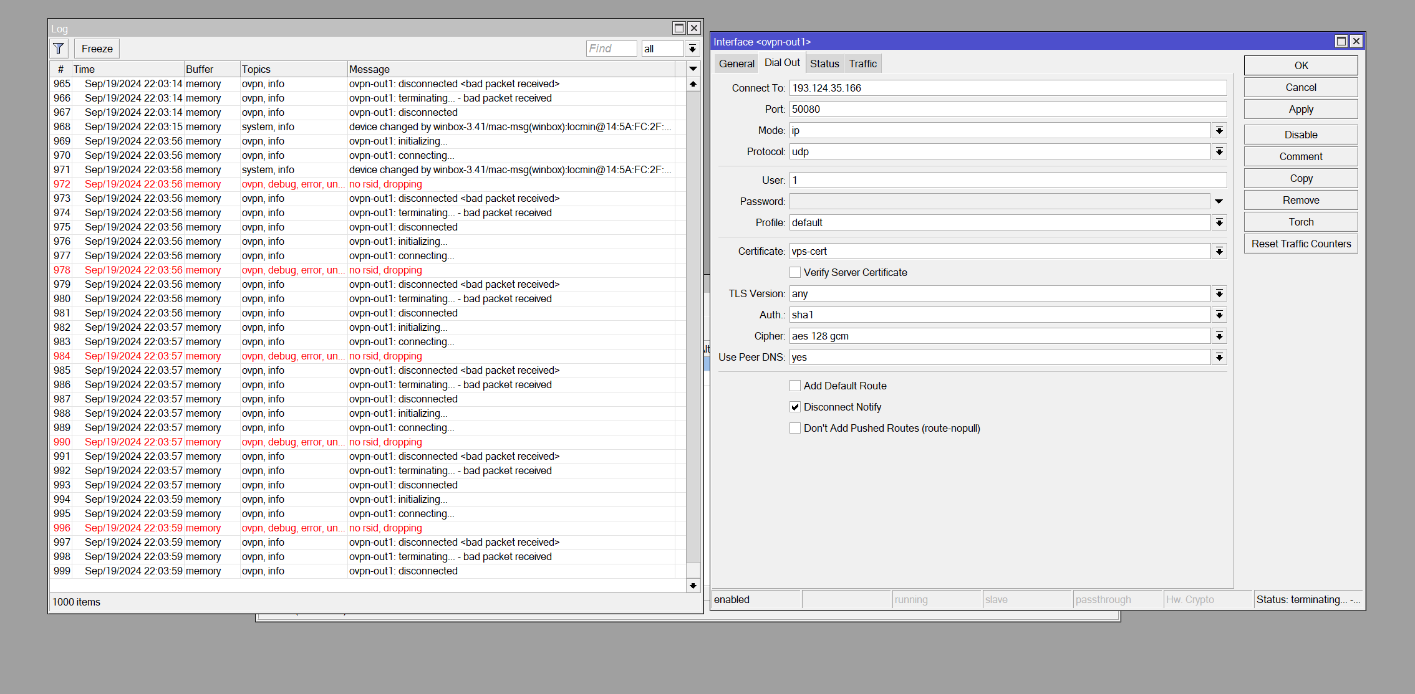Click scroll-up arrow in Log list
The image size is (1415, 694).
coord(693,84)
